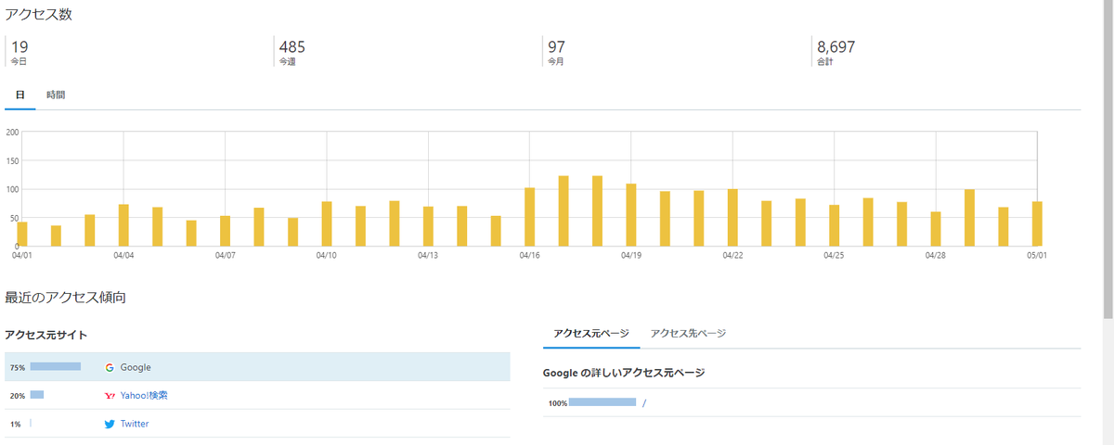Click the 今日 label
This screenshot has height=445, width=1114.
point(19,62)
